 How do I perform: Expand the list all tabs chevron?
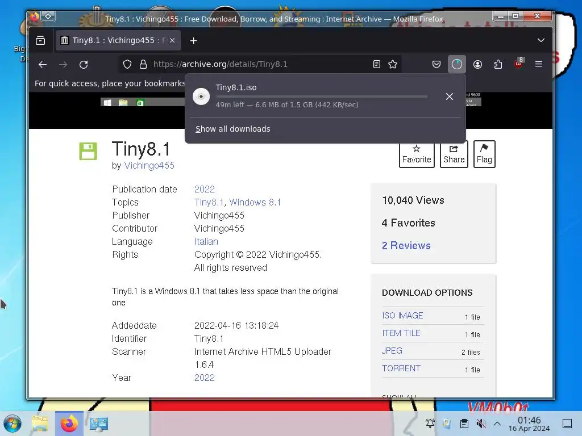541,40
